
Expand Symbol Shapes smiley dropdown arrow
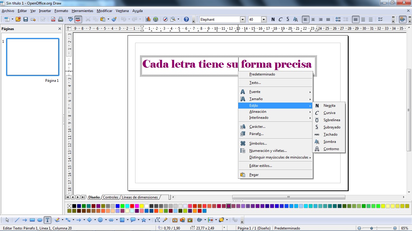[x=106, y=220]
